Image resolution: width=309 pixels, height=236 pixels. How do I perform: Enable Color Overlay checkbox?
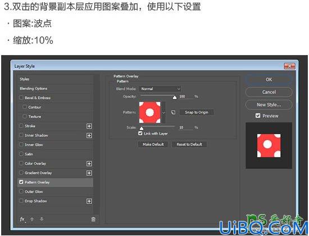click(21, 164)
